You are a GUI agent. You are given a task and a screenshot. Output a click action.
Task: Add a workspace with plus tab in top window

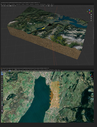click(x=54, y=4)
